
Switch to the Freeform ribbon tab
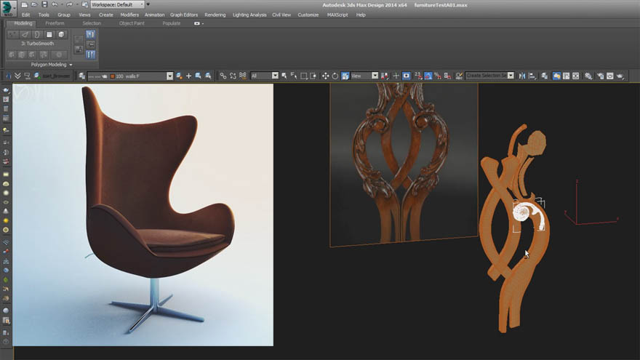(55, 23)
